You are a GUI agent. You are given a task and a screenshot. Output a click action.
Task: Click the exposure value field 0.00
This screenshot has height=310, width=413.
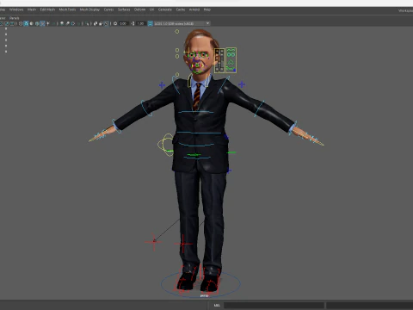(x=123, y=23)
